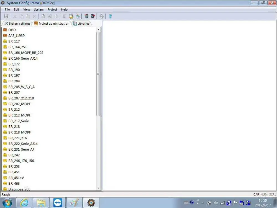277x208 pixels.
Task: Select the BR_222_Serie_AJ14 project
Action: pos(23,144)
